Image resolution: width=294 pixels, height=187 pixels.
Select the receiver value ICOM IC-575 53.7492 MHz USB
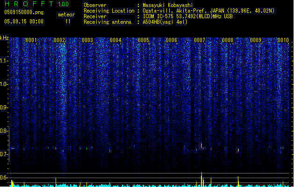point(187,16)
